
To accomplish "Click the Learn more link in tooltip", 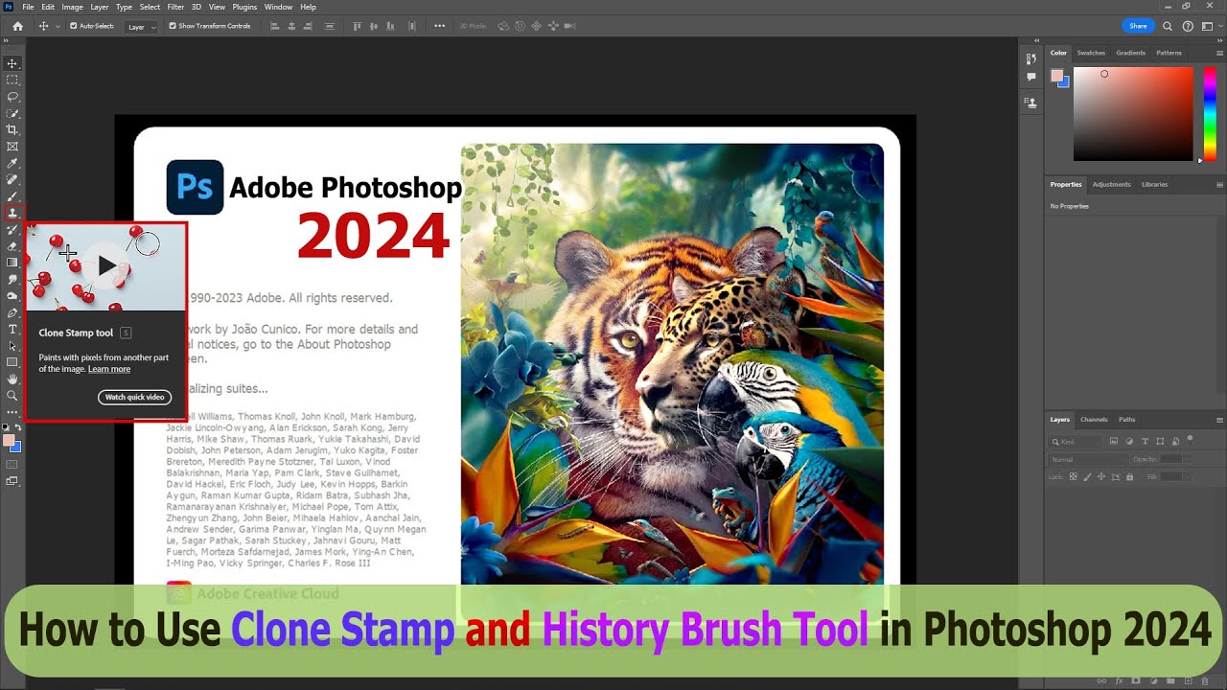I will (x=109, y=369).
